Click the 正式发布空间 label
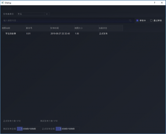The height and width of the screenshot is (134, 166). [48, 129]
